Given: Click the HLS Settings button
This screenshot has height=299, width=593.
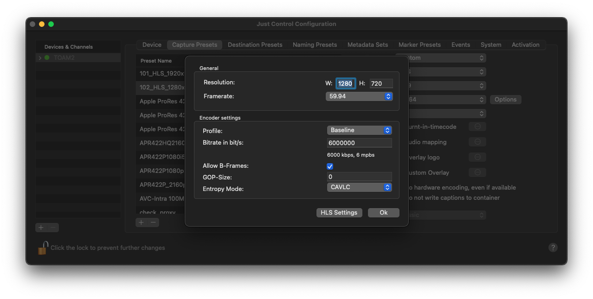Looking at the screenshot, I should [339, 212].
